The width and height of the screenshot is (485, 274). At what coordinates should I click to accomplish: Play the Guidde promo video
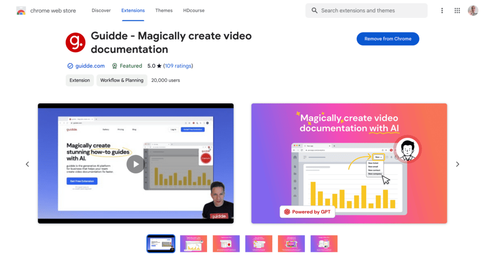coord(135,164)
